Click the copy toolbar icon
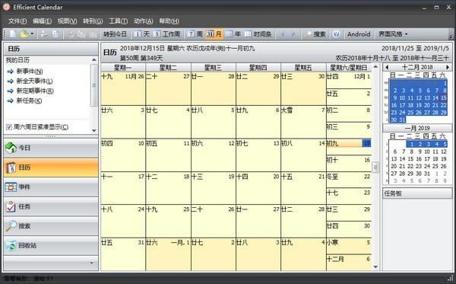 point(81,34)
